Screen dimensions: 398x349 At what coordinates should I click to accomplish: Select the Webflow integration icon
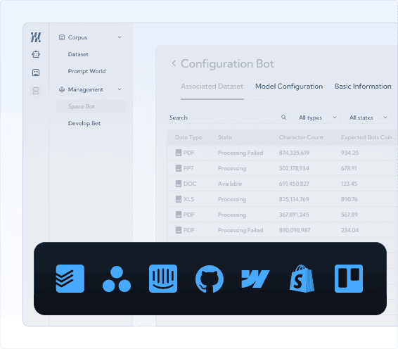click(255, 279)
